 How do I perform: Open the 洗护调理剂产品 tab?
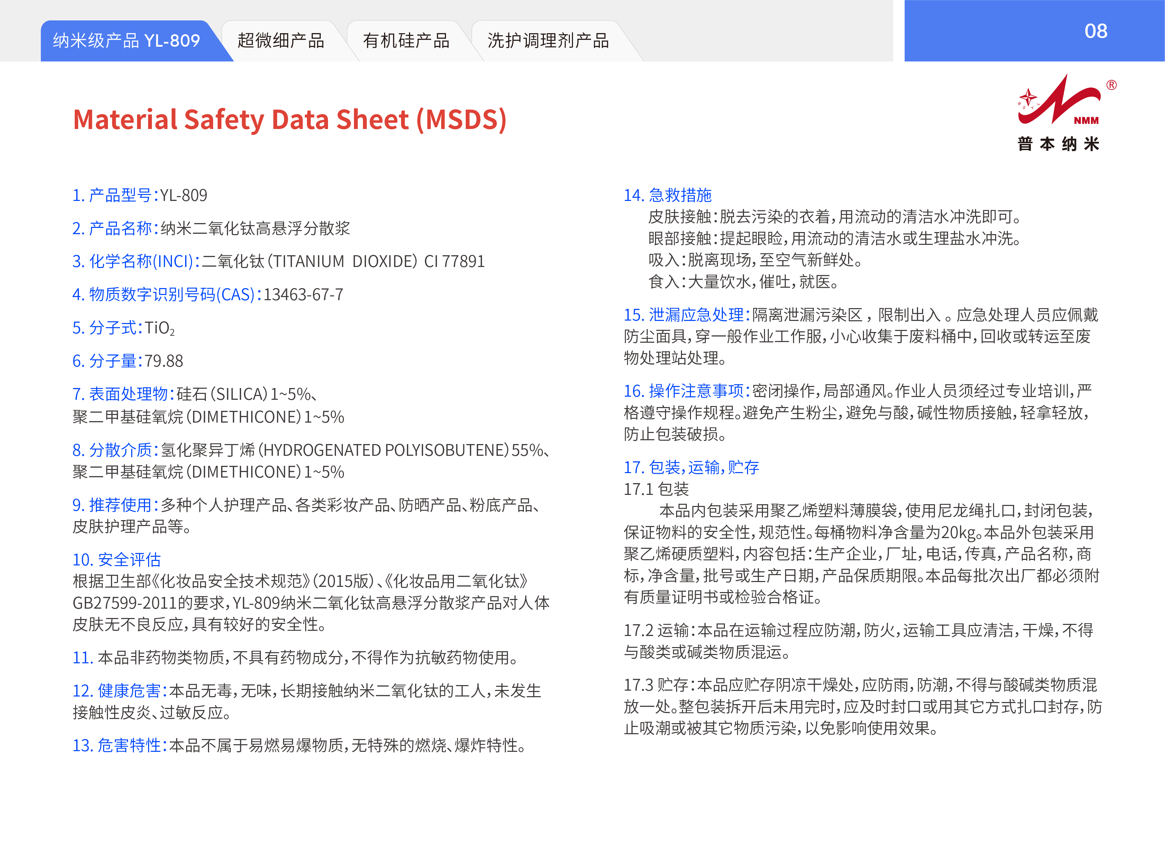548,40
